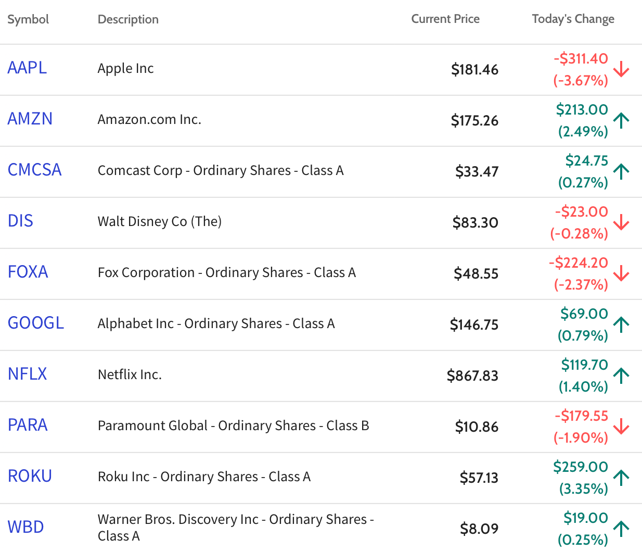Click the $867.83 price for Netflix

pos(472,376)
